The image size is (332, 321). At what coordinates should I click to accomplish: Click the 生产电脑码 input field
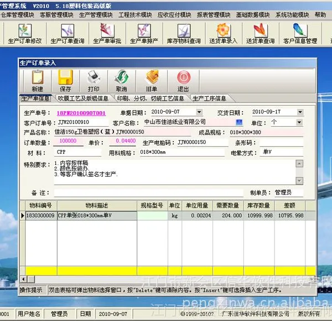(203, 142)
